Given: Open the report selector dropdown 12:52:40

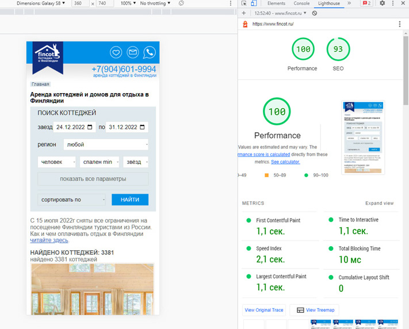Looking at the screenshot, I should tap(280, 13).
